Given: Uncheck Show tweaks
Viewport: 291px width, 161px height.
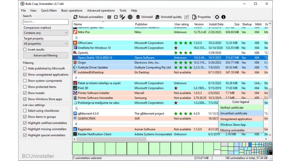Looking at the screenshot, I should pos(25,93).
